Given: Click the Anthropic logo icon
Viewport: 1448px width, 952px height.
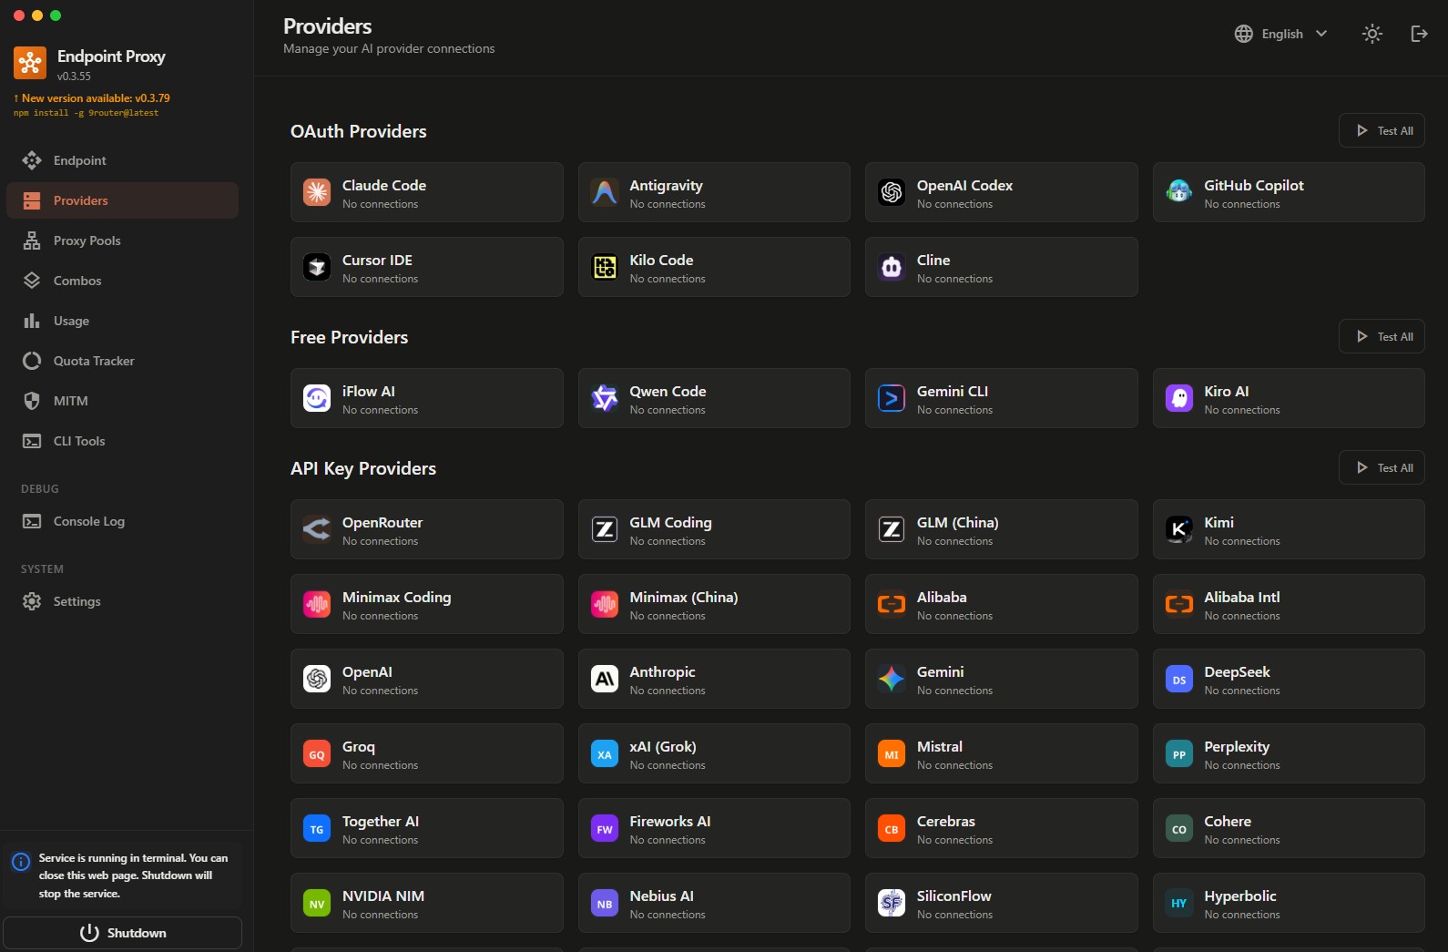Looking at the screenshot, I should (x=605, y=679).
